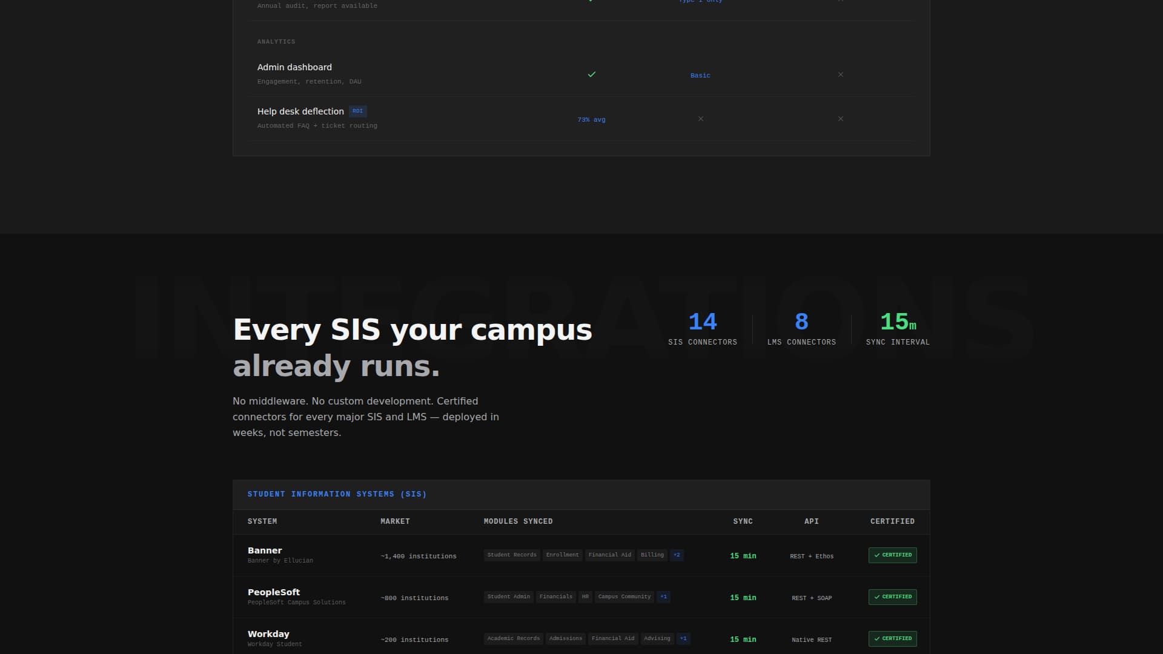Click the Student Information Systems (SIS) header
The height and width of the screenshot is (654, 1163).
click(337, 494)
